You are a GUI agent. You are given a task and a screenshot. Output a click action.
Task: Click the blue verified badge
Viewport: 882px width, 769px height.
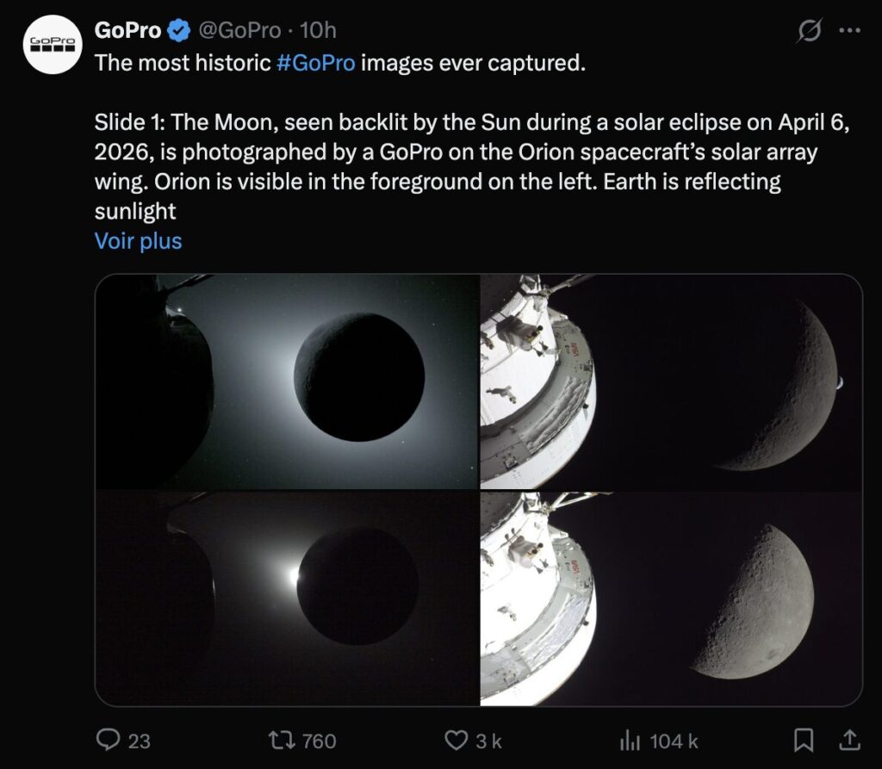179,31
